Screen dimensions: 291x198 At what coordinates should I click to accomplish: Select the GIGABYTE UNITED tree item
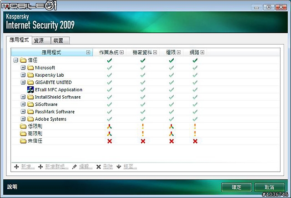tap(53, 82)
